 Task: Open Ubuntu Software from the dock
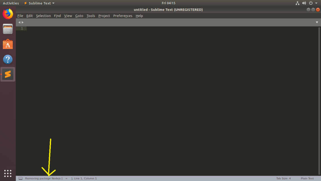click(8, 44)
